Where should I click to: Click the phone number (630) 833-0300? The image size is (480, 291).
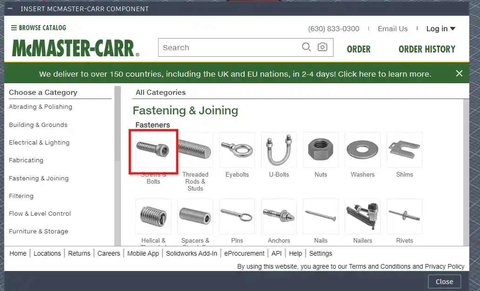coord(333,29)
